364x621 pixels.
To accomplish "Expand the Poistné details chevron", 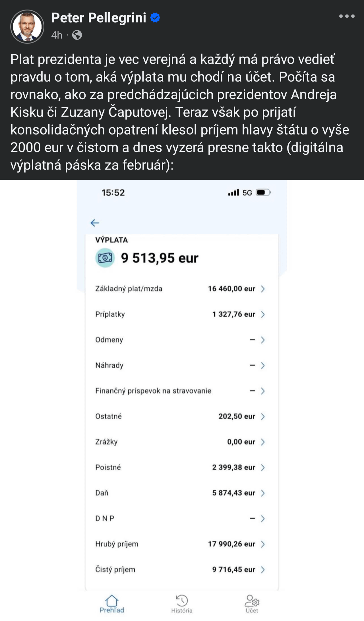I will [263, 467].
